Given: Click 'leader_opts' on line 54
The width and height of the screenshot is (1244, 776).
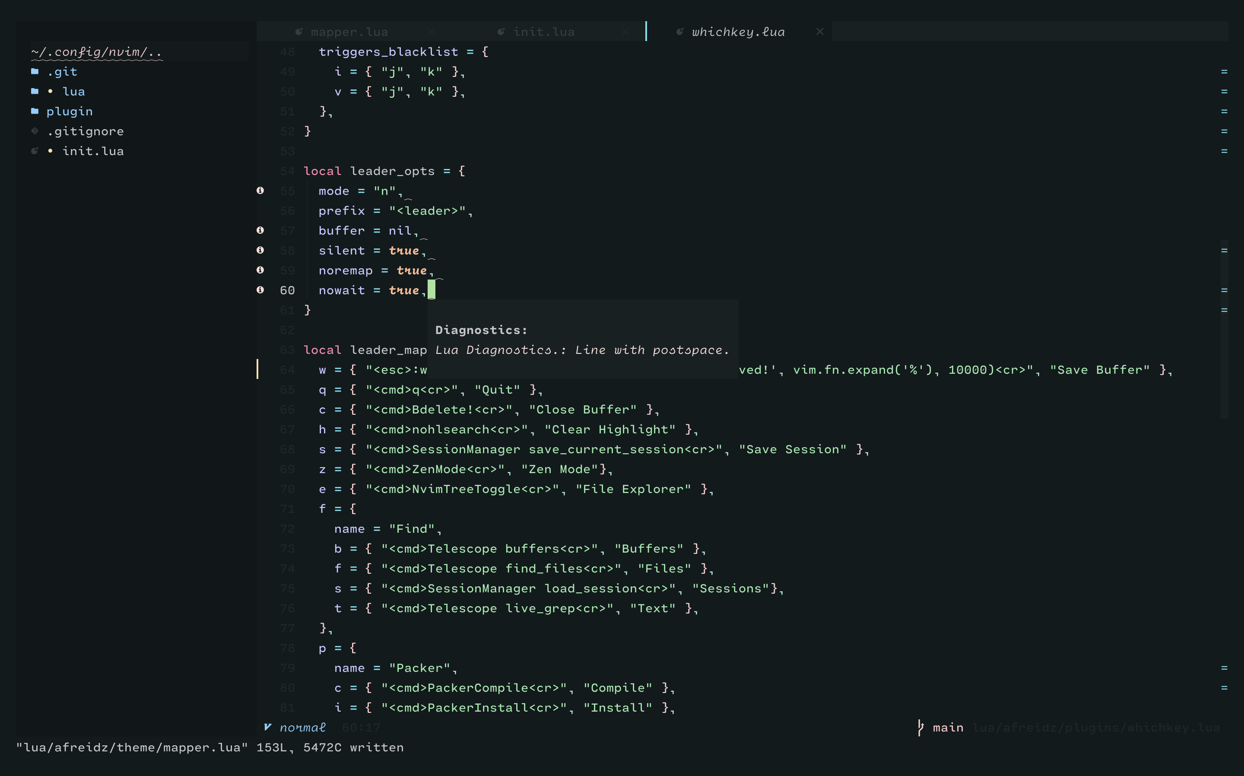Looking at the screenshot, I should point(393,172).
